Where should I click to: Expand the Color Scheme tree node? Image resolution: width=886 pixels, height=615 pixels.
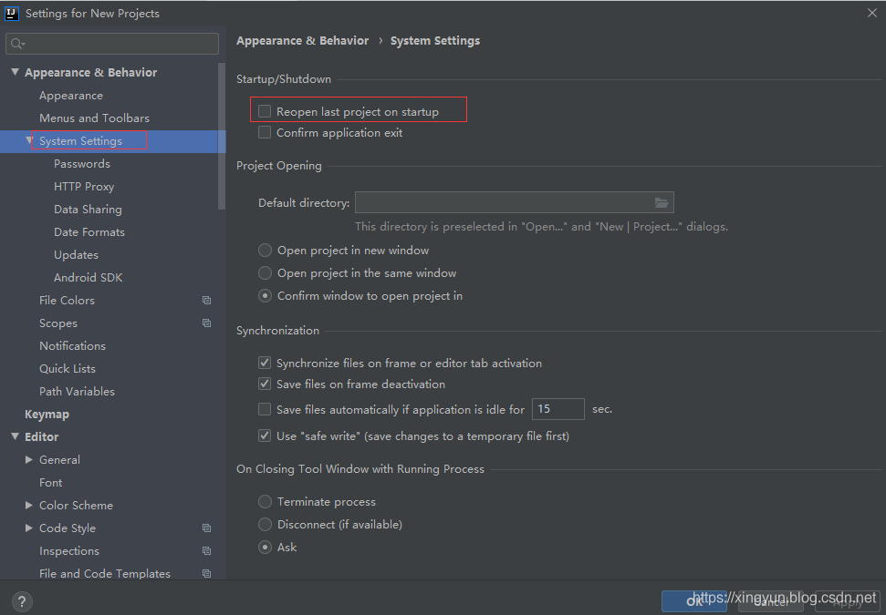tap(29, 506)
